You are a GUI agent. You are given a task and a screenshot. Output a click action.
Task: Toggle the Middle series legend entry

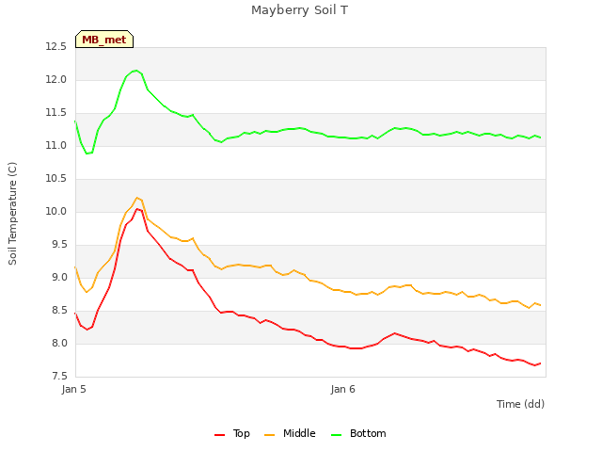[x=290, y=433]
